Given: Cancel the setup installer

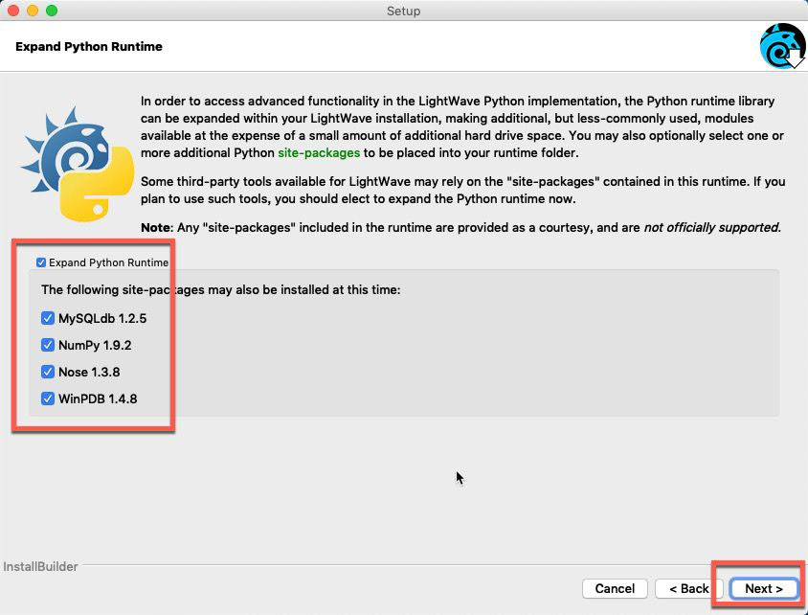Looking at the screenshot, I should tap(615, 589).
